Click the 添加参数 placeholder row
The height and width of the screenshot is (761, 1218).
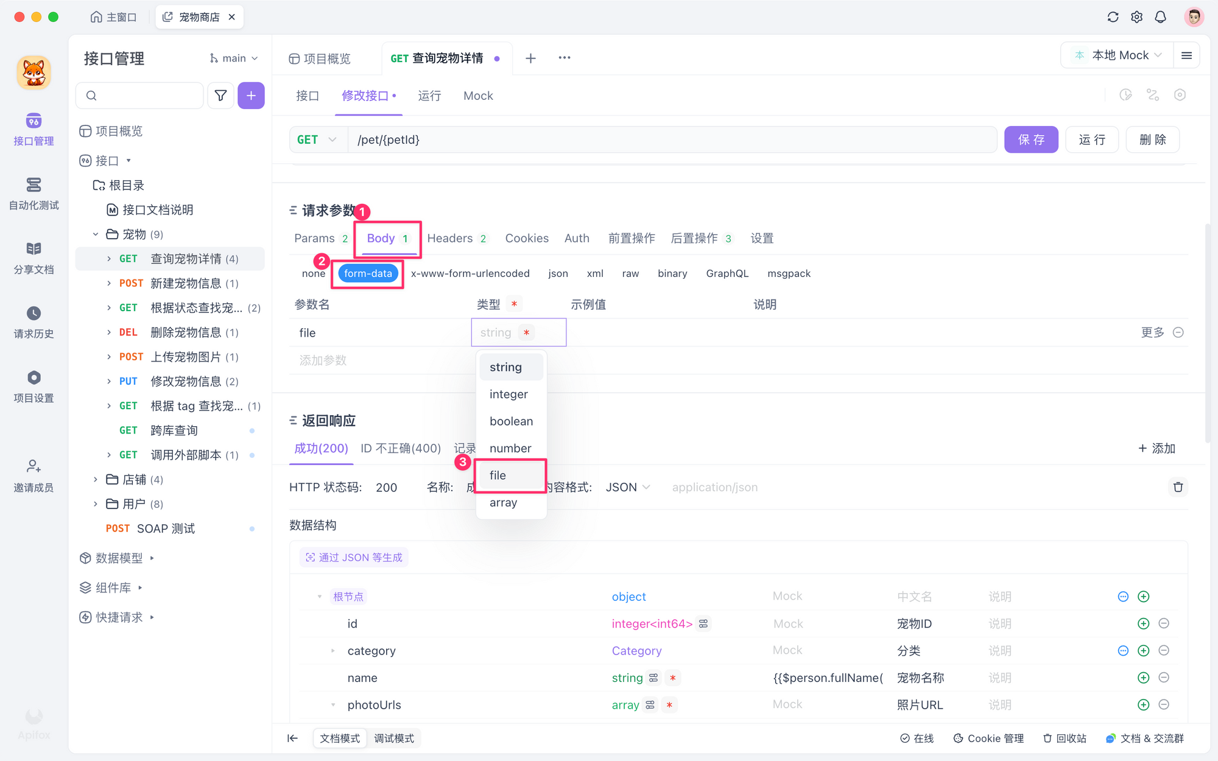(323, 360)
